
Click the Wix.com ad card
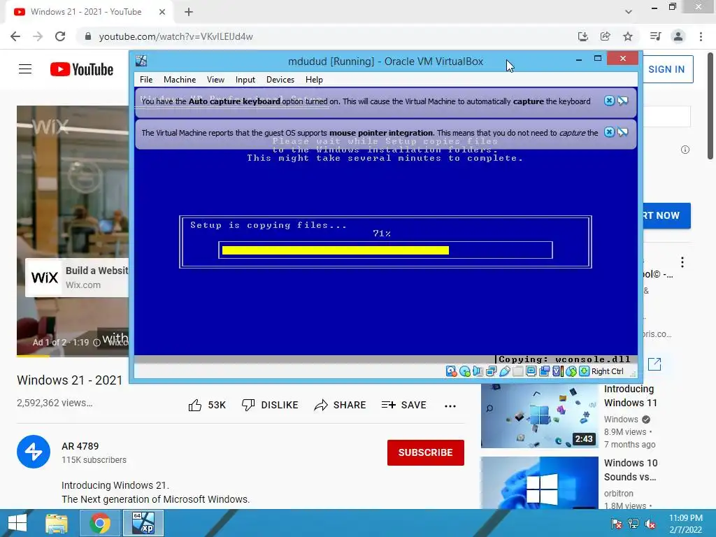77,278
